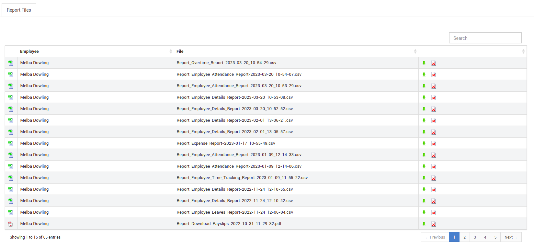Download the Overtime Report csv file
The image size is (534, 248).
click(424, 63)
